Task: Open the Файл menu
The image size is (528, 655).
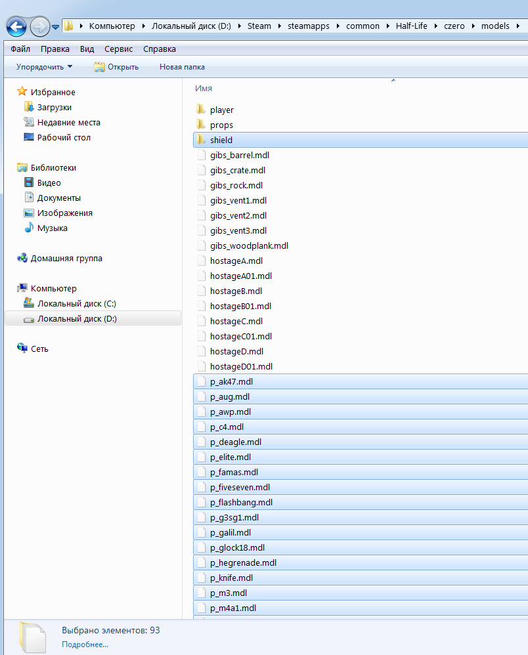Action: pyautogui.click(x=20, y=49)
